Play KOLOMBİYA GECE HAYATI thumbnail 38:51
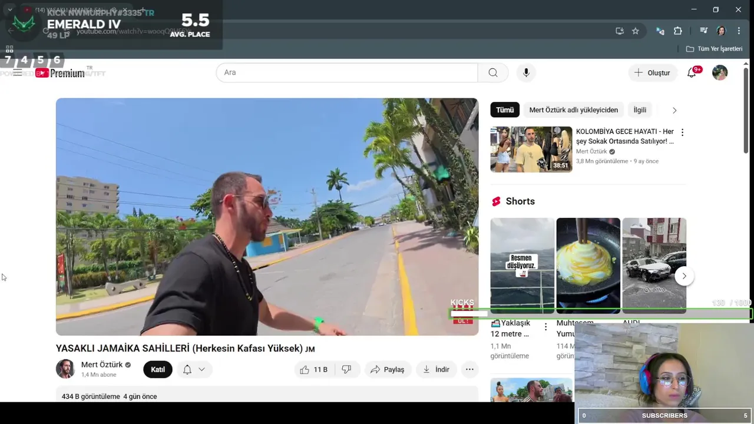The width and height of the screenshot is (754, 424). pyautogui.click(x=531, y=150)
